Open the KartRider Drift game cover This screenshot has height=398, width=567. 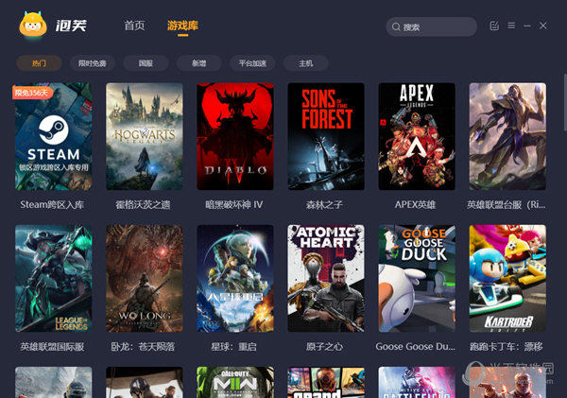[x=507, y=278]
